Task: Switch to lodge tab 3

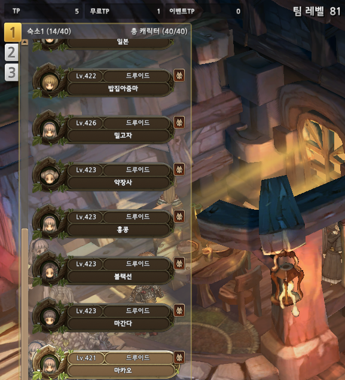Action: pyautogui.click(x=11, y=72)
